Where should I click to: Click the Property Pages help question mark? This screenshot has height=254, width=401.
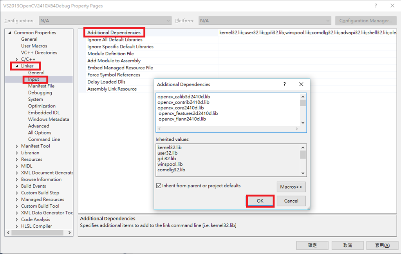376,5
